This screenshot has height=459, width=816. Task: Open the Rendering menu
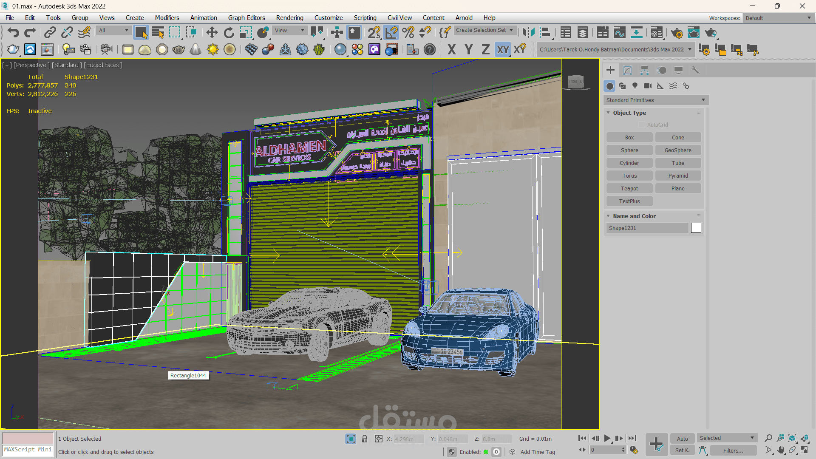coord(289,17)
